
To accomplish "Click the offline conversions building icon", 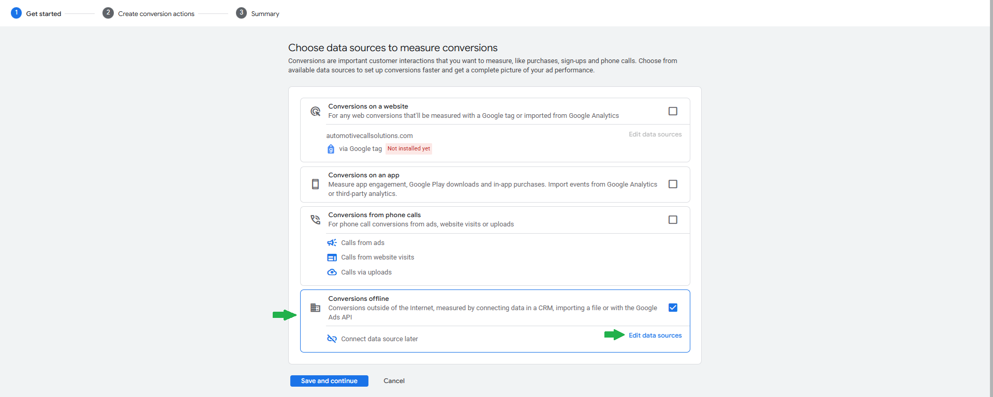I will (315, 308).
